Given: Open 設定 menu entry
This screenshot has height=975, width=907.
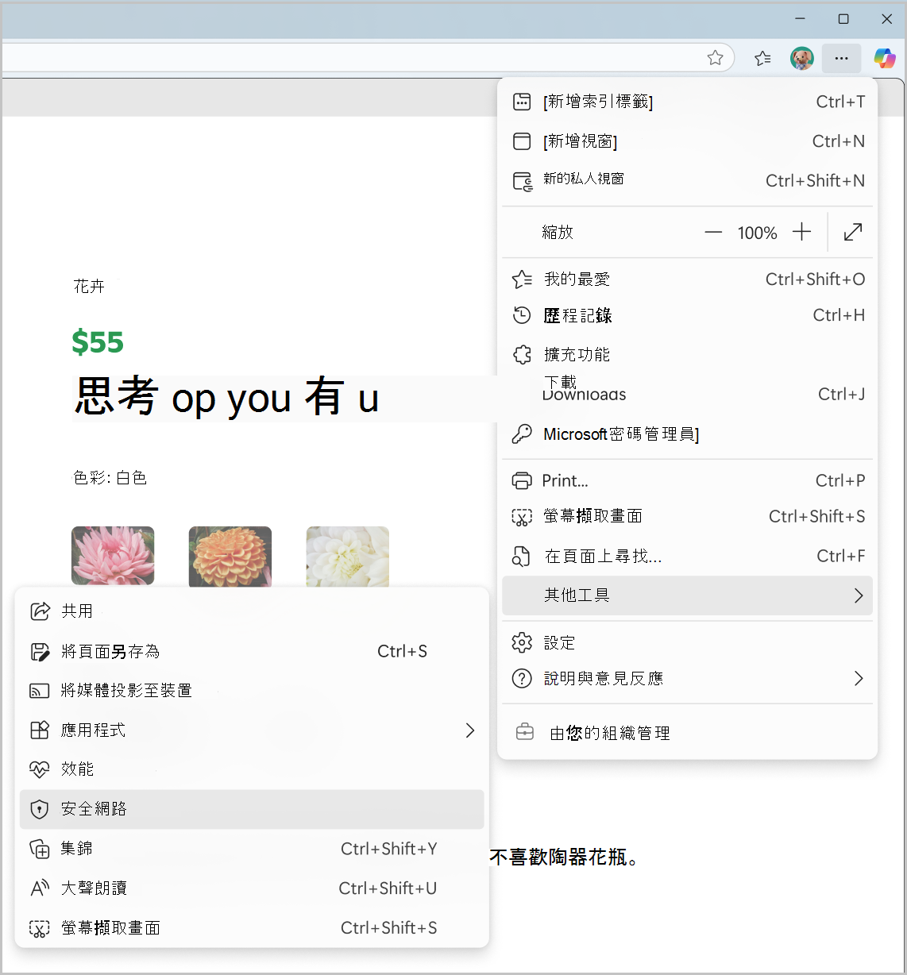Looking at the screenshot, I should pyautogui.click(x=688, y=642).
